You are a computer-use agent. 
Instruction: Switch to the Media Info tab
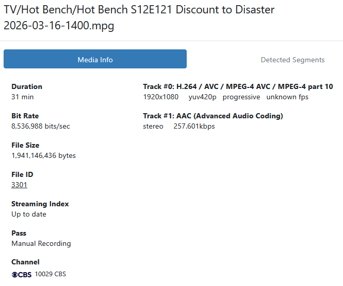(95, 60)
